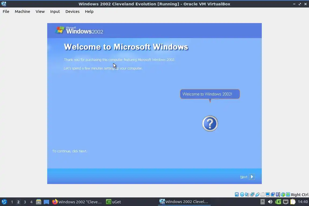Screen dimensions: 309x206
Task: Click the show desktop icon in taskbar
Action: click(x=46, y=202)
